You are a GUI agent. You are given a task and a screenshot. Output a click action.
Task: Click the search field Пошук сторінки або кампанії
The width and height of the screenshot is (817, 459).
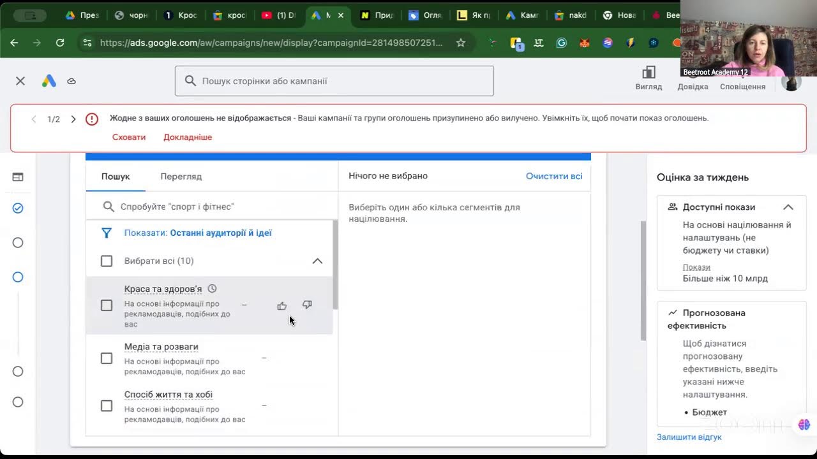334,81
